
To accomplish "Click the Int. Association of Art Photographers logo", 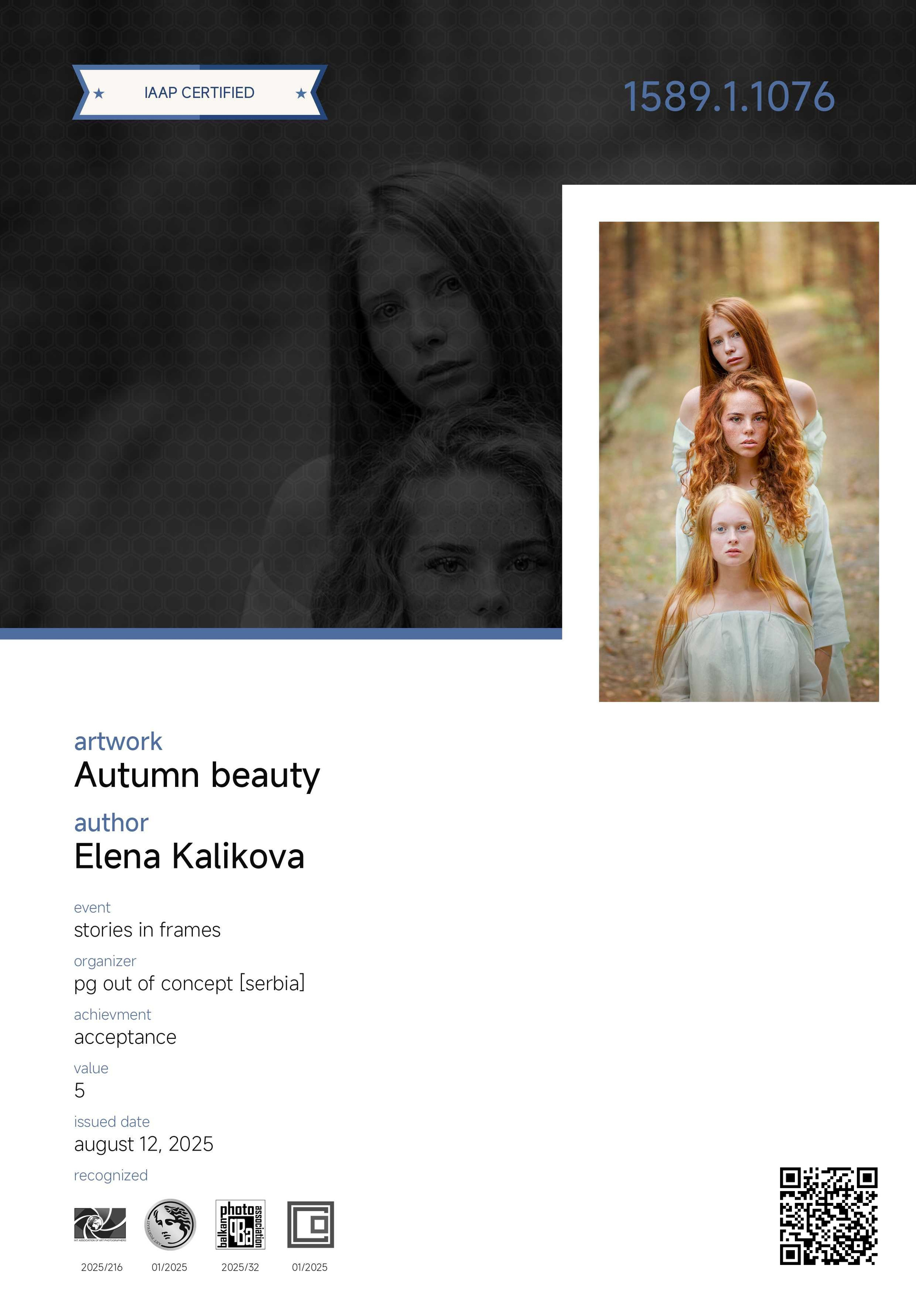I will click(100, 1224).
